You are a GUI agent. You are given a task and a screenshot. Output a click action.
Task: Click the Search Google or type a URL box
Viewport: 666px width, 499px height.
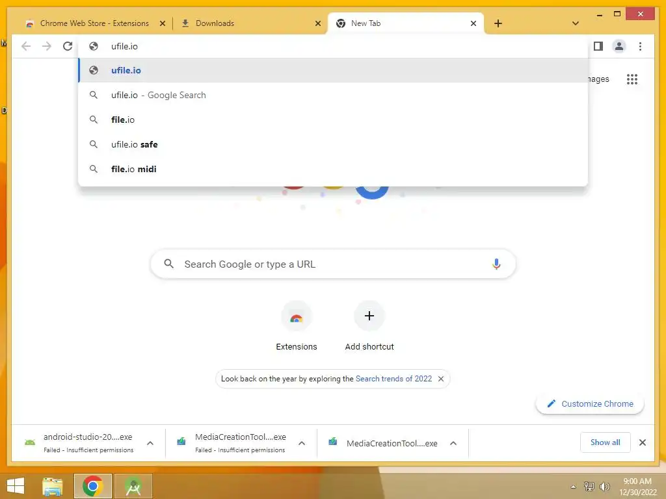pyautogui.click(x=333, y=264)
